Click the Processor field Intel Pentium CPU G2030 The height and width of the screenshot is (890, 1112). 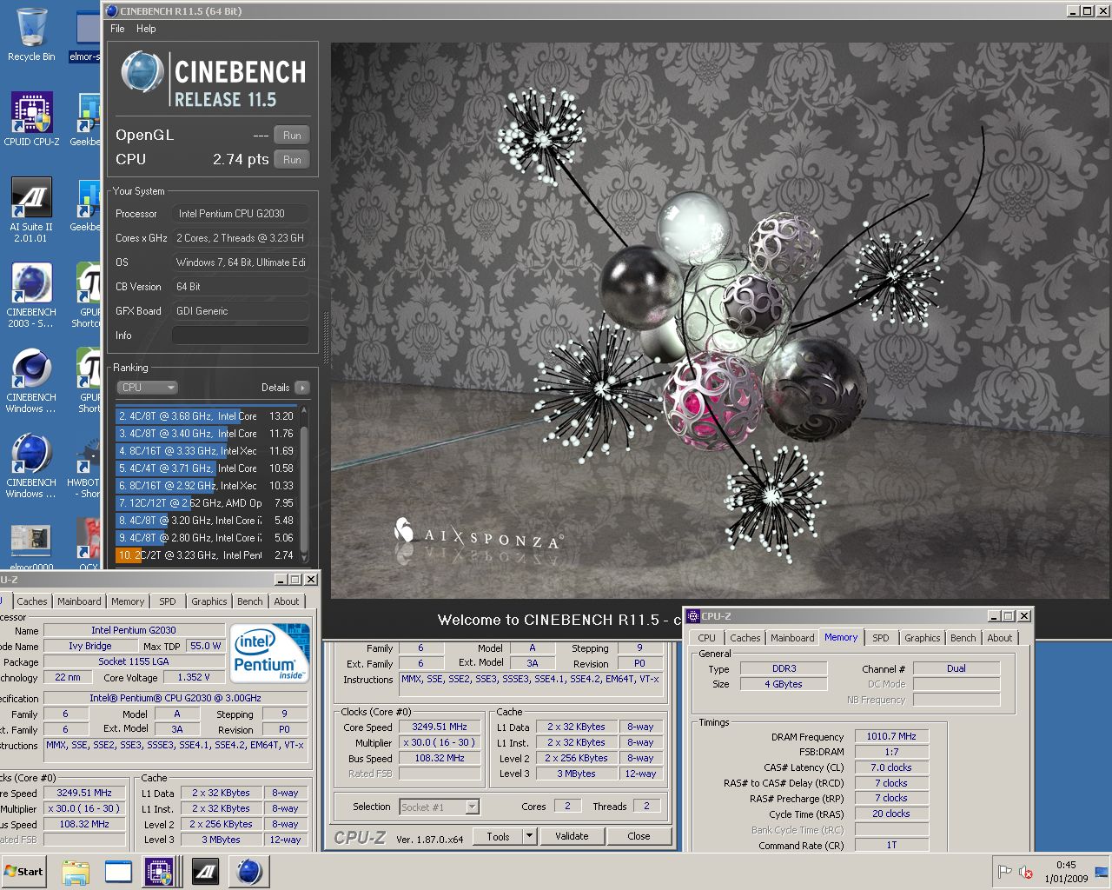tap(241, 214)
